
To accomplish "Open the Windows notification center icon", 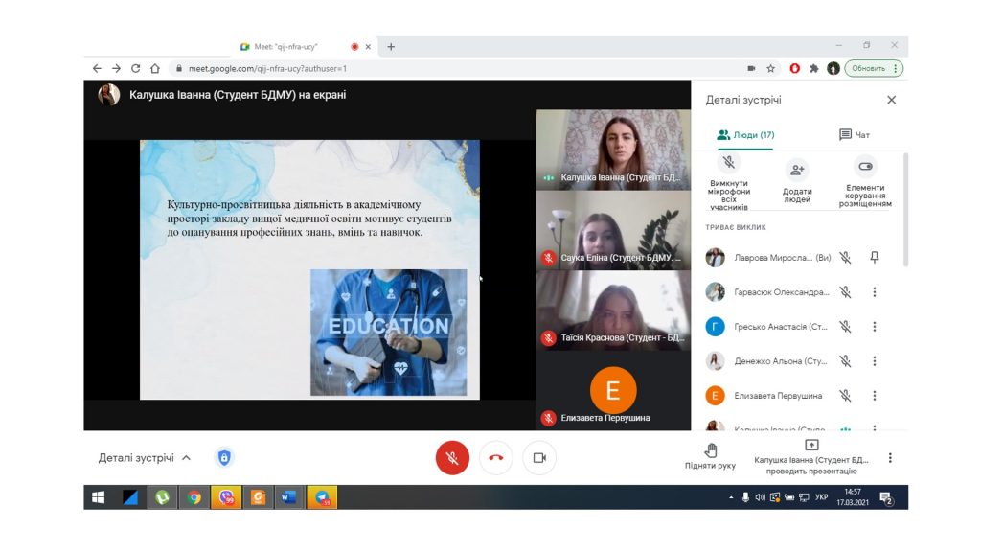I will tap(886, 498).
